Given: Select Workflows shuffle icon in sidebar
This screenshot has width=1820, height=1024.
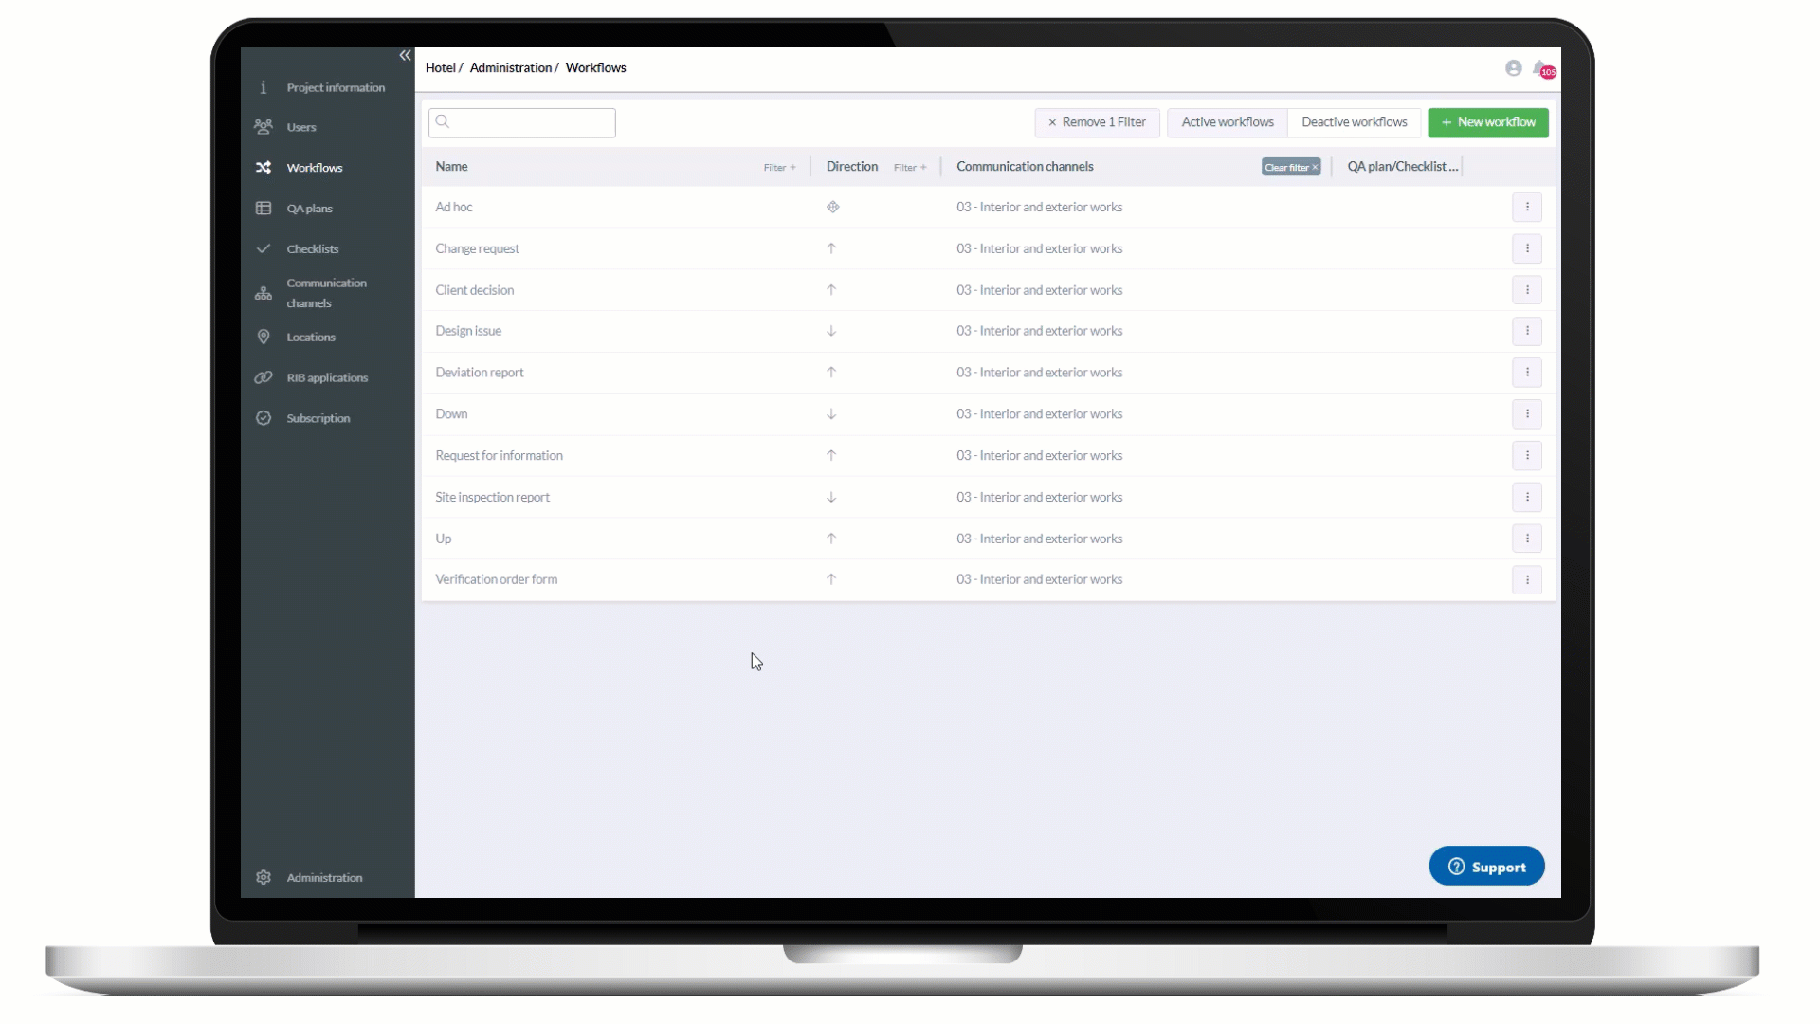Looking at the screenshot, I should point(264,168).
